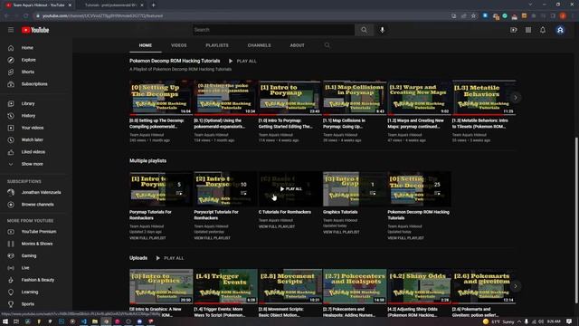Switch to the CHANNELS channel tab
This screenshot has height=326, width=579.
coord(260,45)
